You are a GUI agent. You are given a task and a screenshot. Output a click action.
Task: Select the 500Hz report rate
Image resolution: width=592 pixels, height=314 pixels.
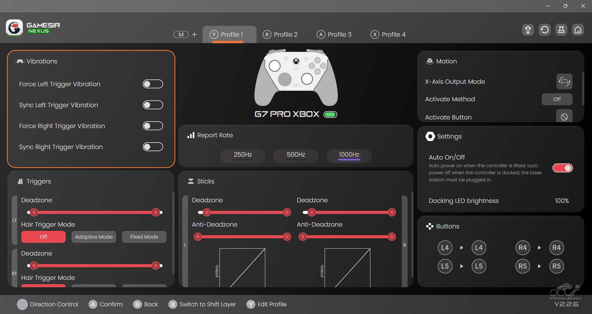pos(296,155)
